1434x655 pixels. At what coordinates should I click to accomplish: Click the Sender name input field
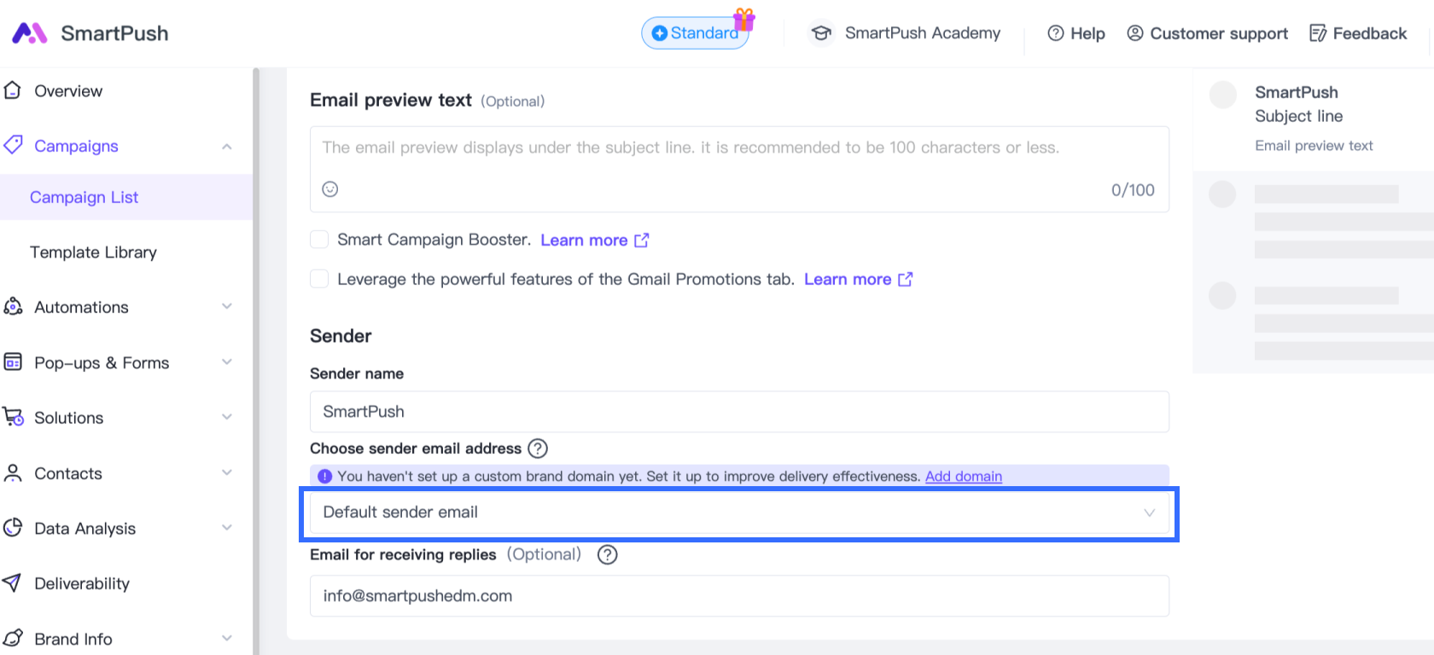pos(738,412)
